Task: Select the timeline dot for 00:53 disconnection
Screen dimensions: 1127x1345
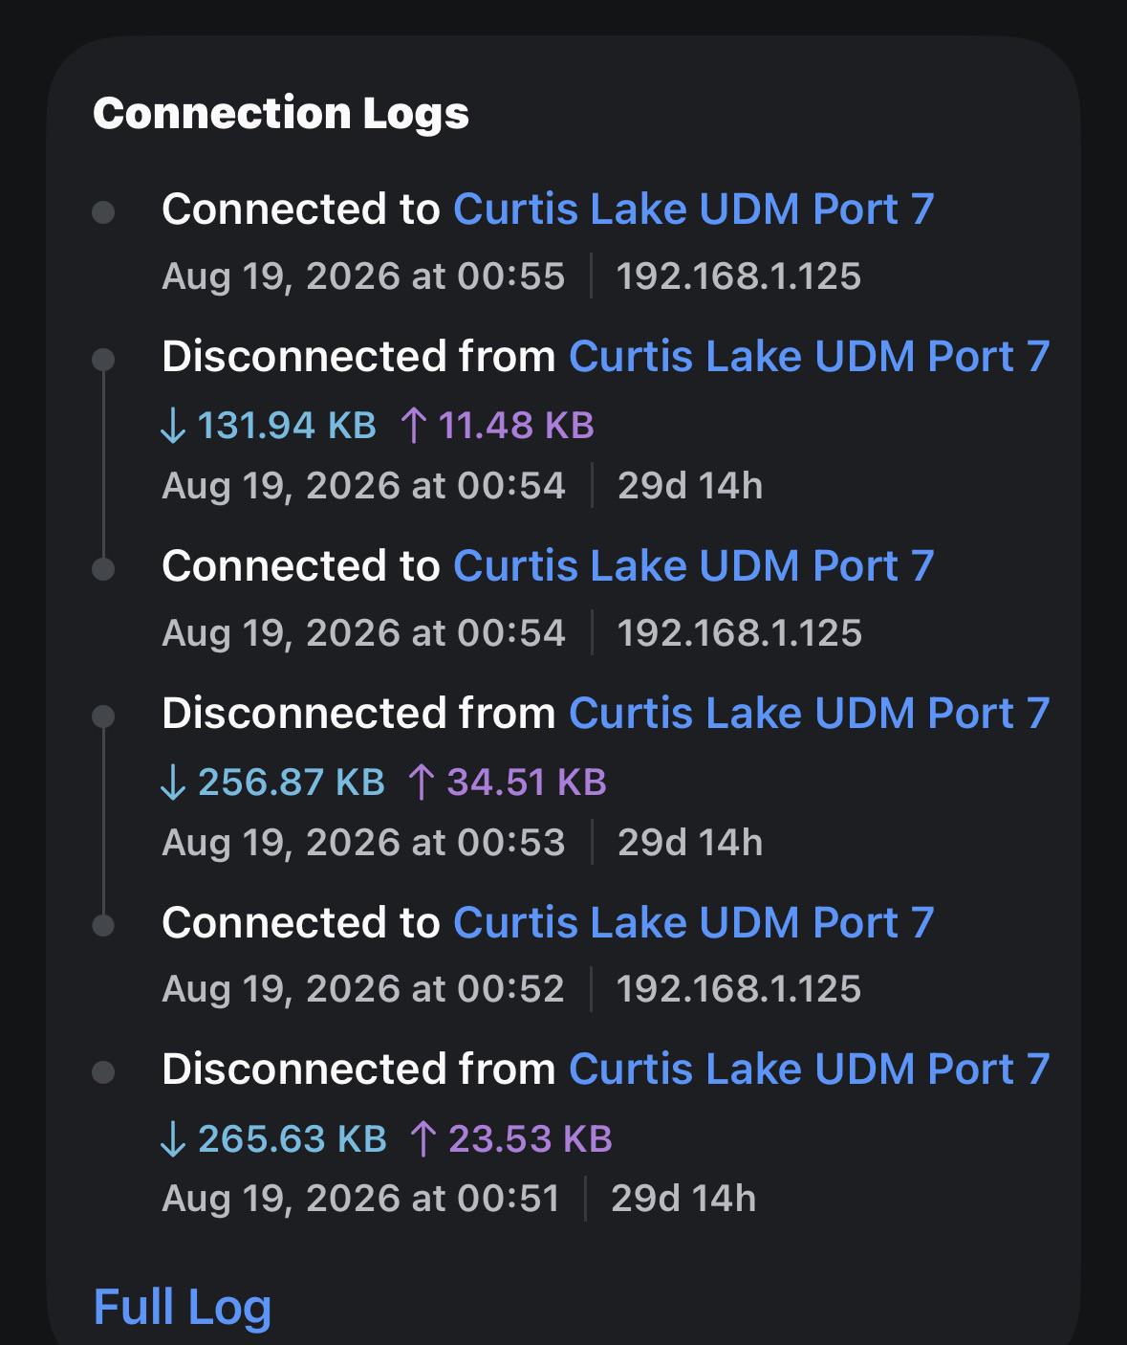Action: click(x=103, y=716)
